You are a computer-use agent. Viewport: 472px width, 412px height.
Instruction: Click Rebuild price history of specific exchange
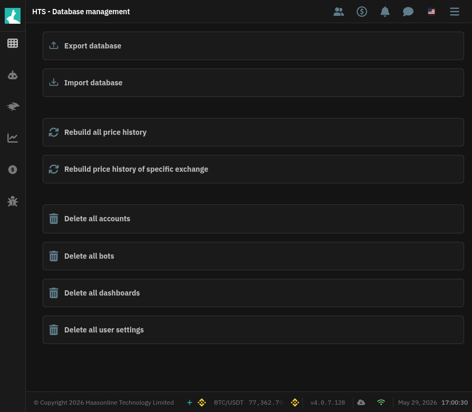tap(253, 169)
